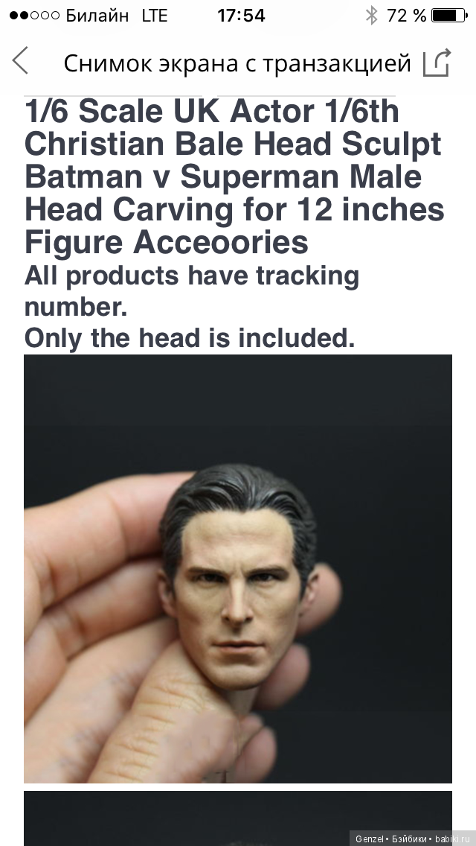This screenshot has width=476, height=846.
Task: Tap the LTE network indicator
Action: (155, 16)
